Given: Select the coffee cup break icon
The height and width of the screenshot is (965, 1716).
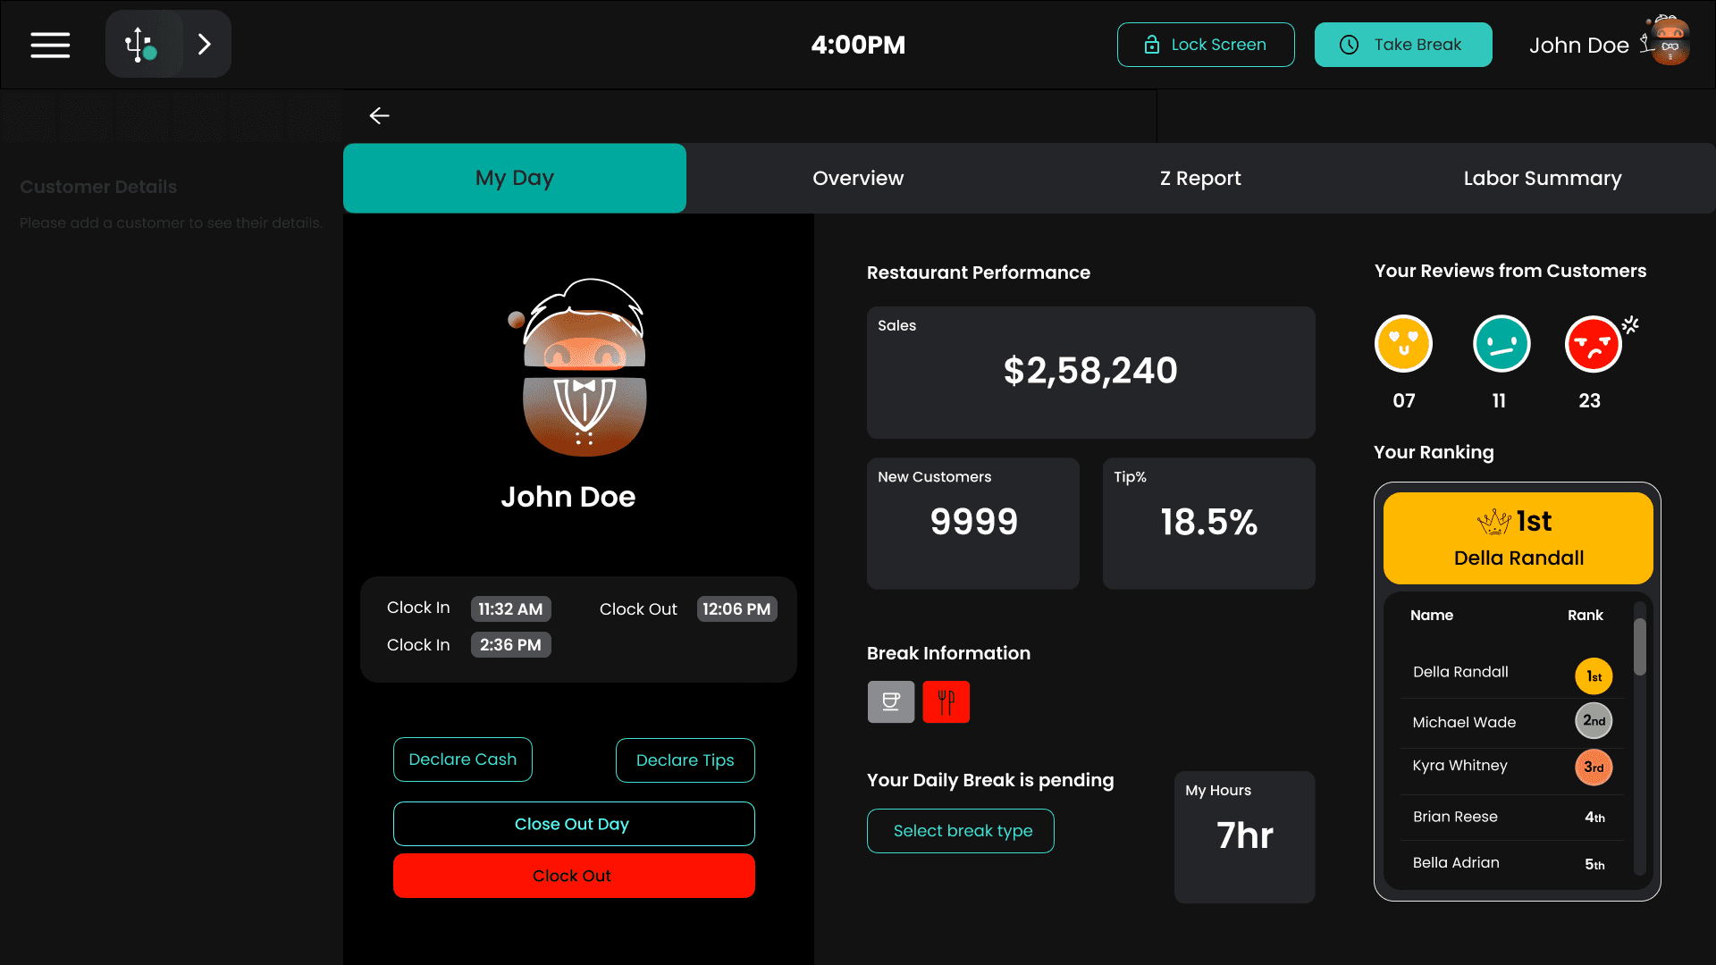Looking at the screenshot, I should tap(890, 701).
